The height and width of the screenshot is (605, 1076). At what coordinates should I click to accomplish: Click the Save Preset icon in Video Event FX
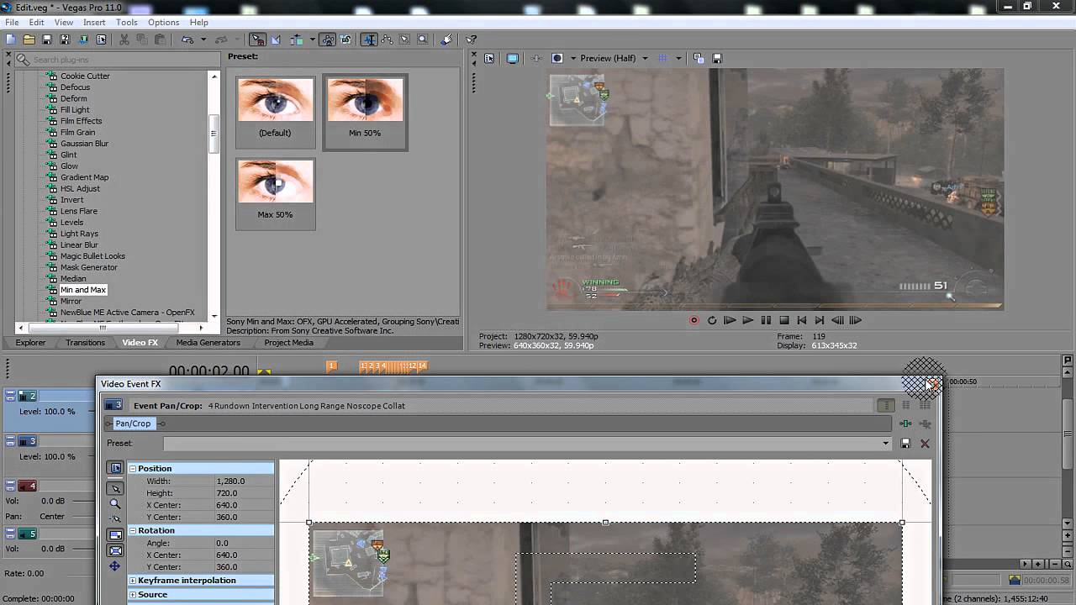pyautogui.click(x=905, y=443)
